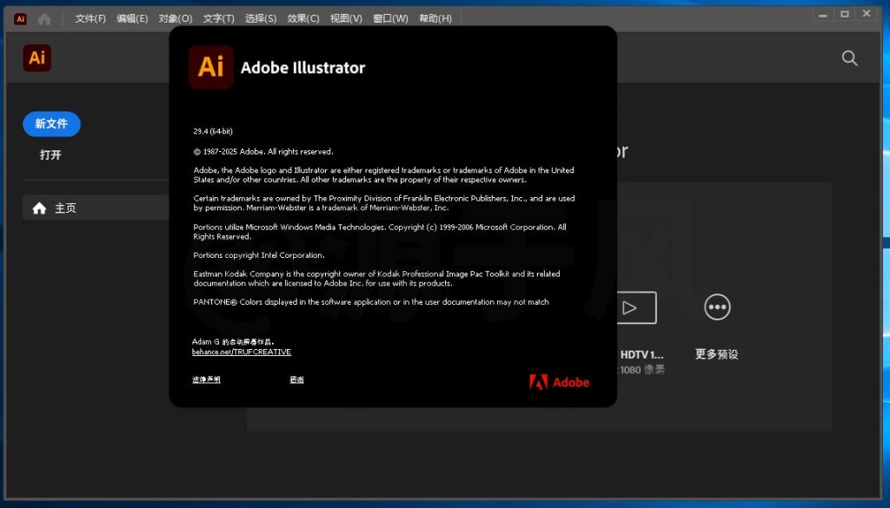Open search with the magnifier icon
Viewport: 890px width, 508px height.
coord(849,58)
